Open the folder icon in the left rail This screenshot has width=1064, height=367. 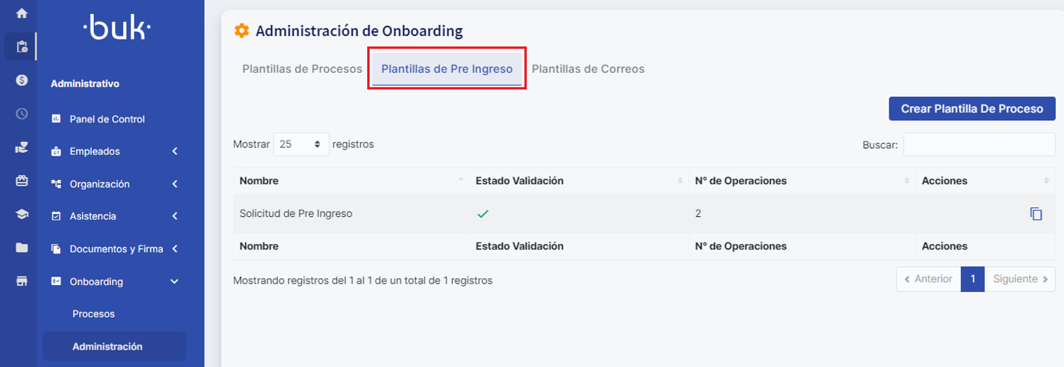[22, 247]
